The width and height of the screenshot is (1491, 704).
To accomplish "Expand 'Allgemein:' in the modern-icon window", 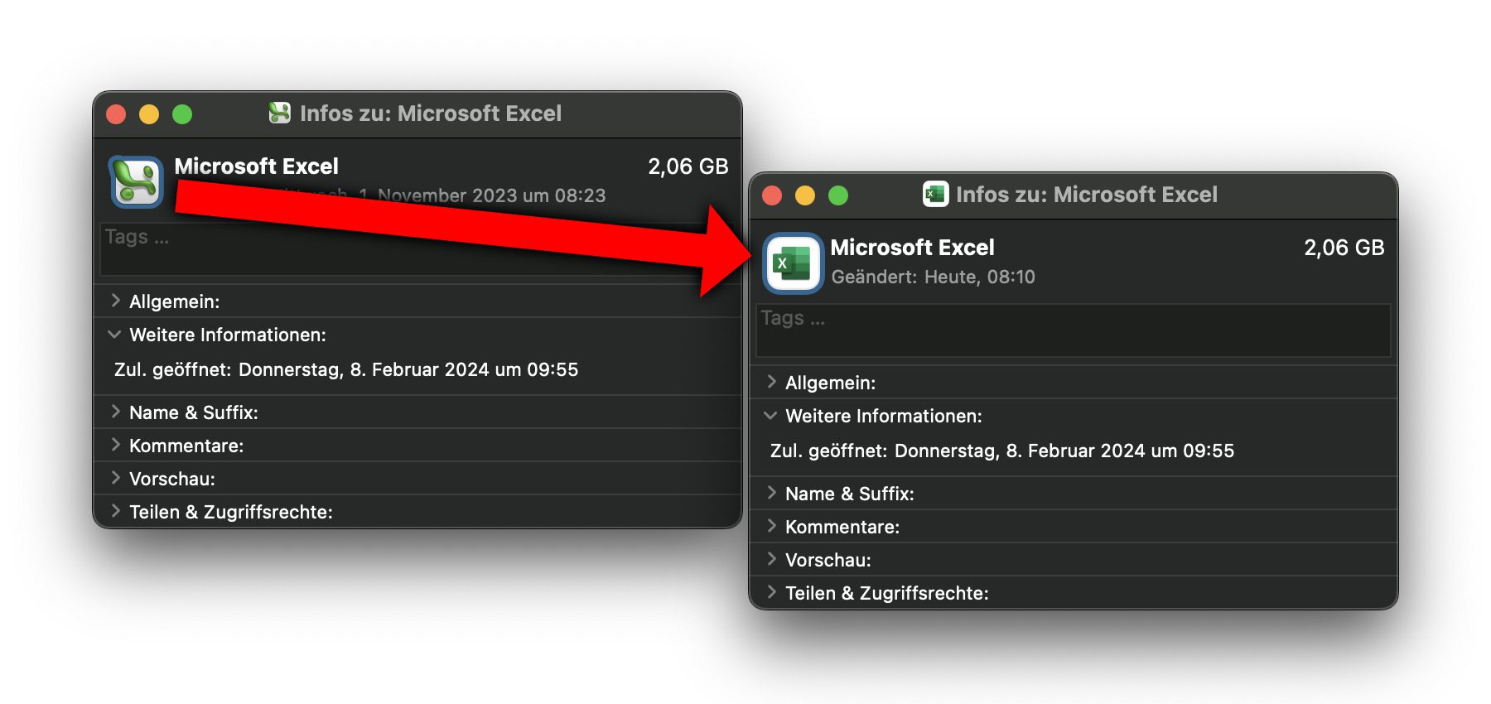I will tap(772, 382).
